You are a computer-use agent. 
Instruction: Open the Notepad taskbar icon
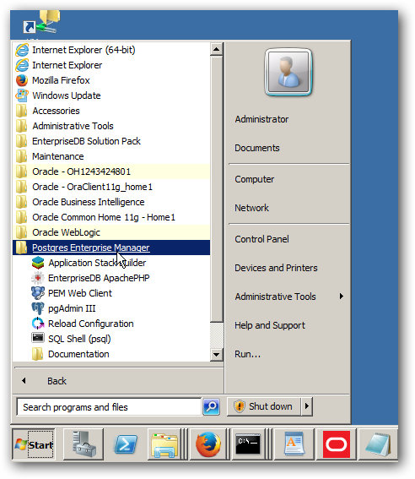[x=378, y=444]
